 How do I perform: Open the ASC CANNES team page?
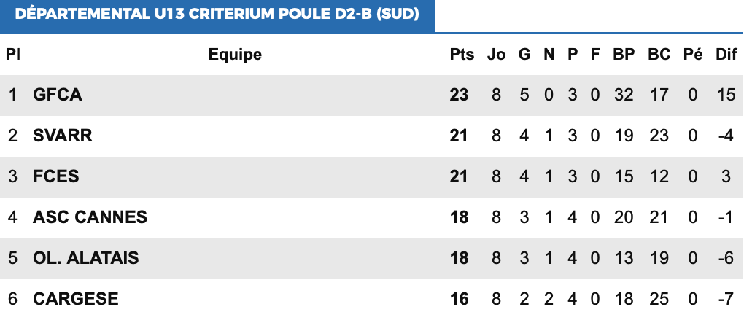pos(90,217)
